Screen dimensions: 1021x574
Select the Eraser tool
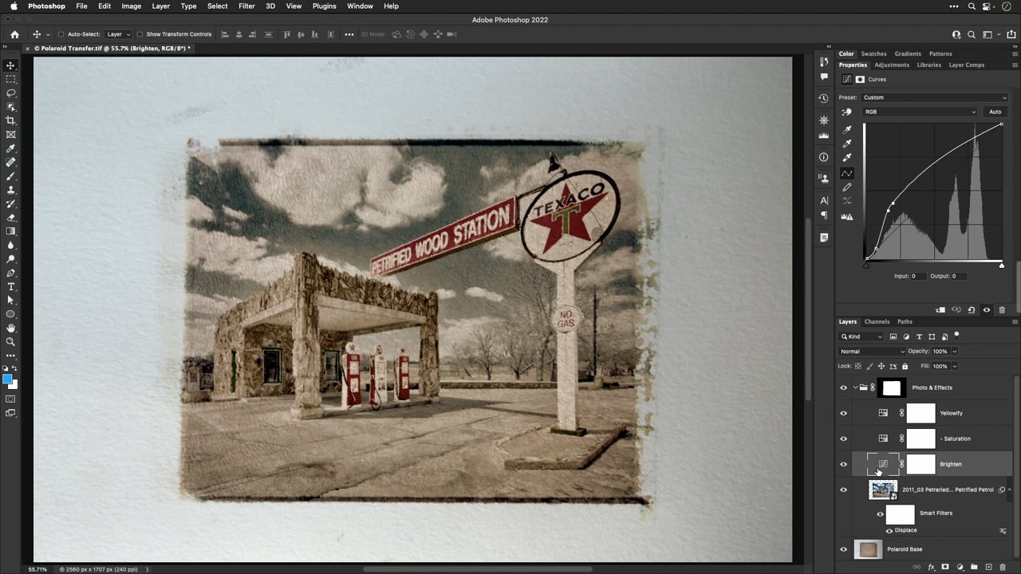[x=10, y=218]
